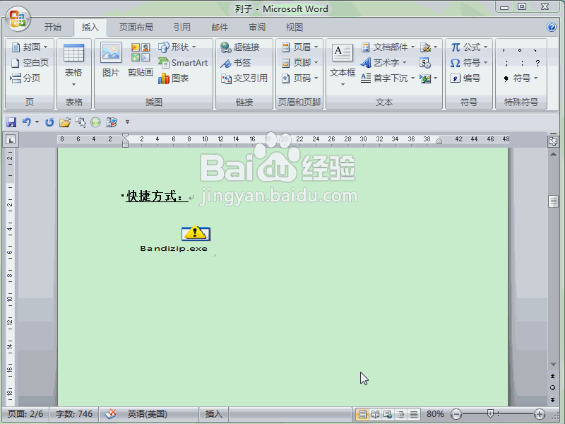
Task: Click the Save icon on Quick Access Toolbar
Action: tap(11, 122)
